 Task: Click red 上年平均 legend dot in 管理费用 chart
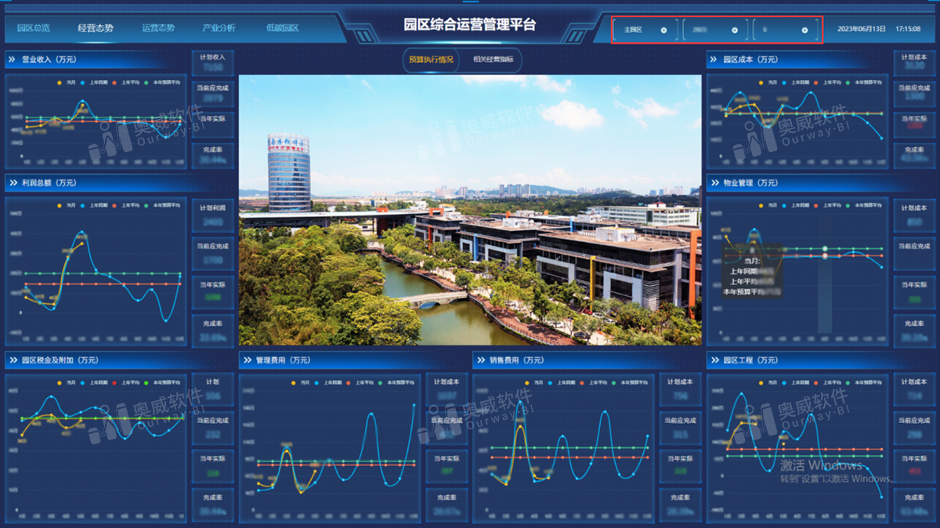[348, 383]
